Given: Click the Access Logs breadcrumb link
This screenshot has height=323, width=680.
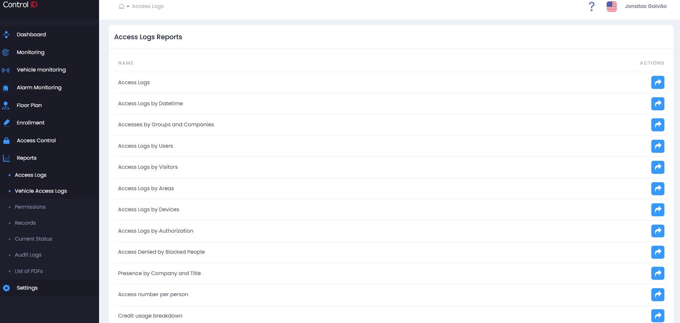Looking at the screenshot, I should tap(148, 6).
